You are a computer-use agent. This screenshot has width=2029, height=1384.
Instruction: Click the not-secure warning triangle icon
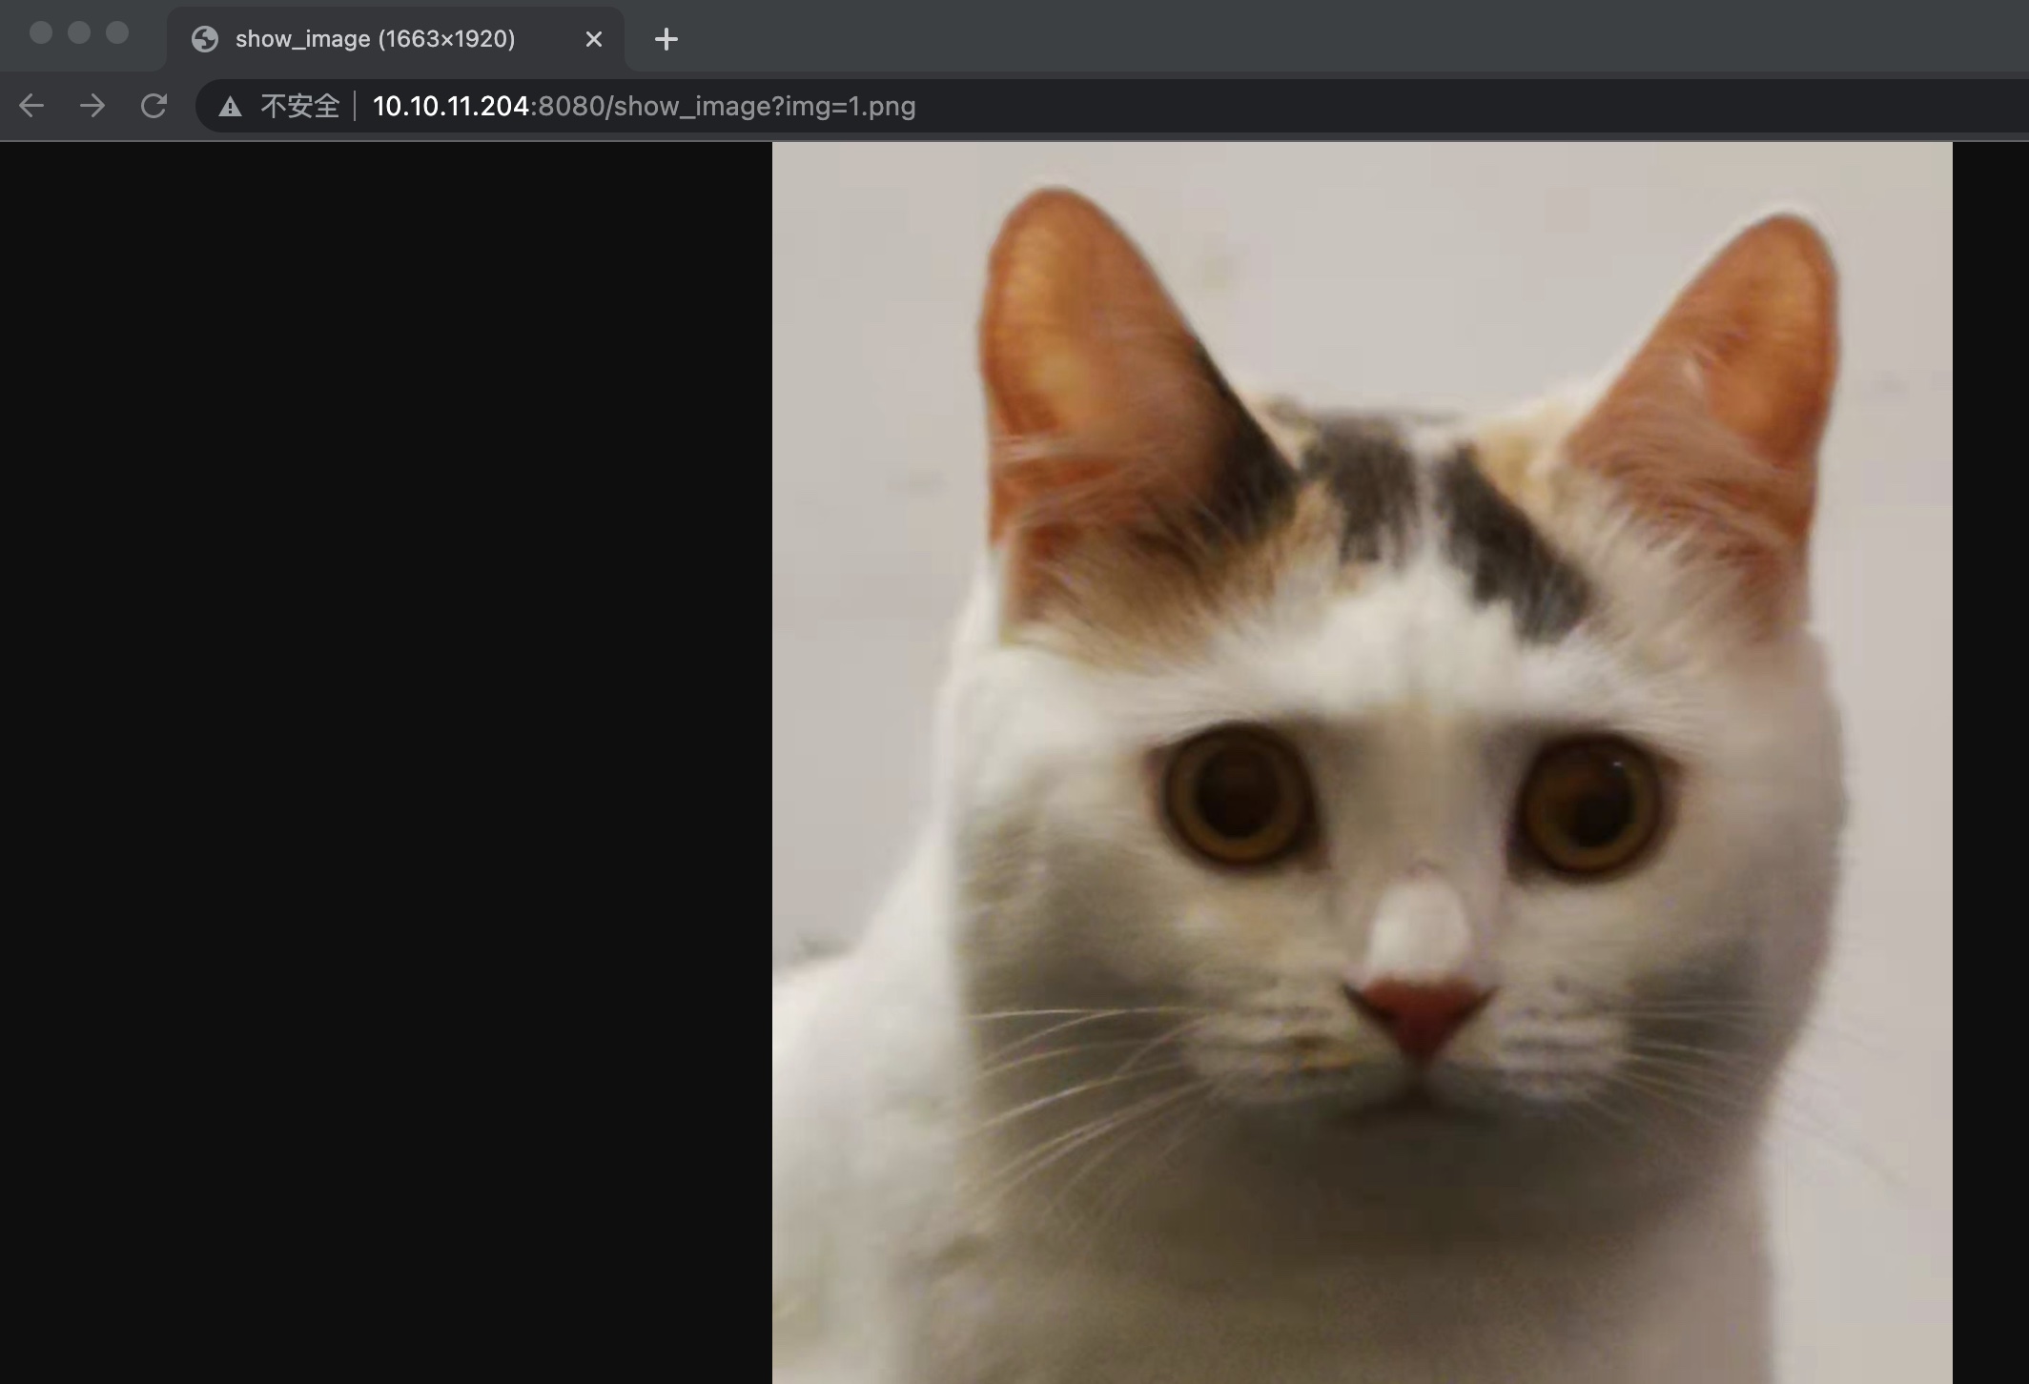(230, 107)
